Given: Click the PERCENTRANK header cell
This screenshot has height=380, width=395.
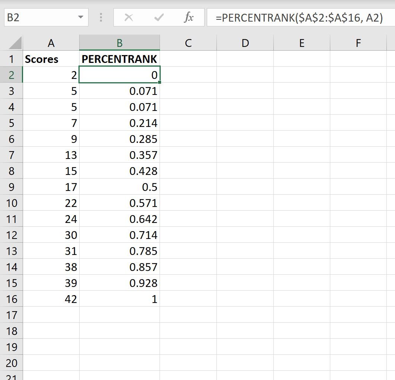Looking at the screenshot, I should (x=120, y=59).
